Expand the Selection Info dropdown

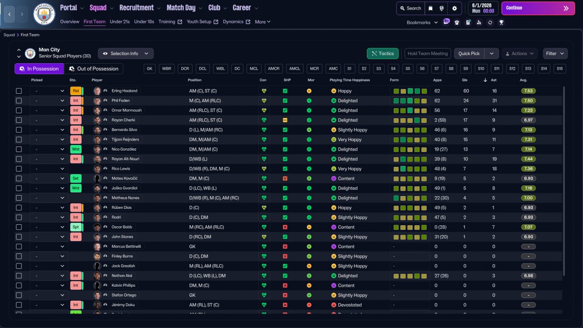pyautogui.click(x=126, y=54)
